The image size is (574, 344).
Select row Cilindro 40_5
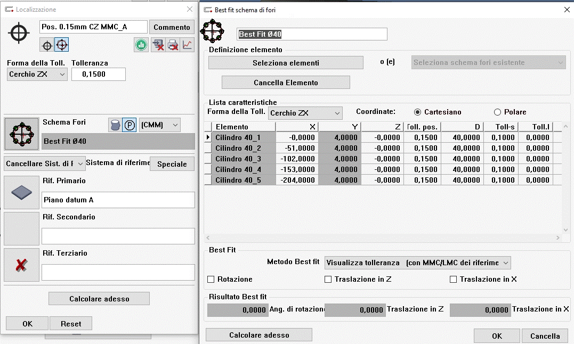[383, 180]
